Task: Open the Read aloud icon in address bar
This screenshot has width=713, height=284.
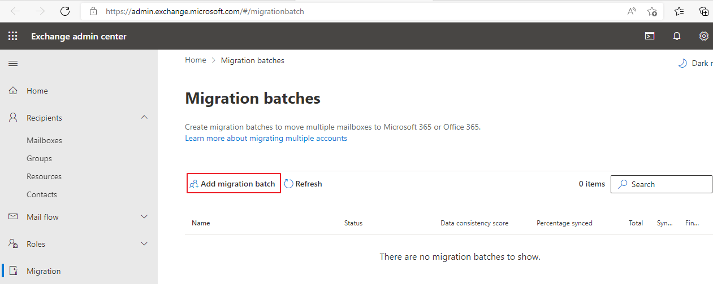Action: (632, 11)
